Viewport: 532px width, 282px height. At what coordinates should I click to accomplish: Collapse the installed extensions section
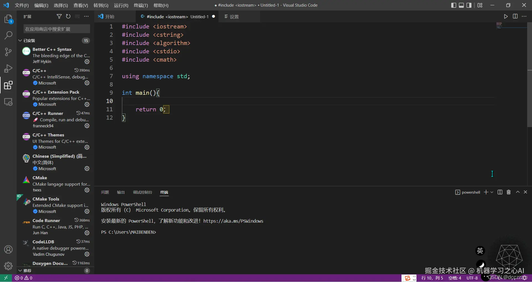pyautogui.click(x=20, y=41)
